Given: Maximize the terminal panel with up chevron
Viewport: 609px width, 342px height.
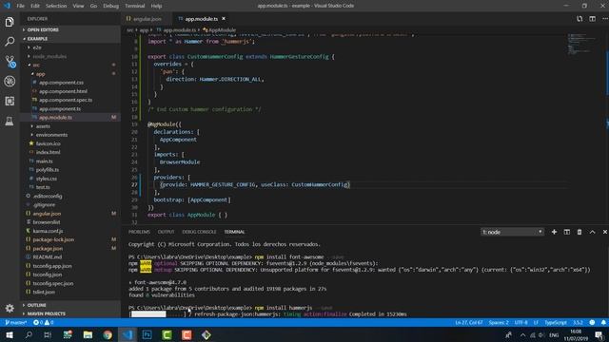Looking at the screenshot, I should 592,232.
